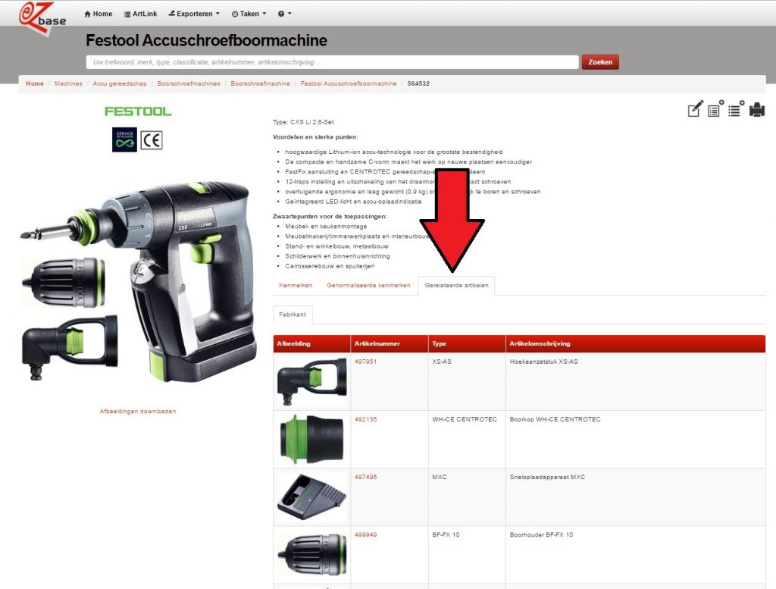Click the Sneloplaadapparaat MXC charger thumbnail
Viewport: 776px width, 589px height.
tap(311, 497)
